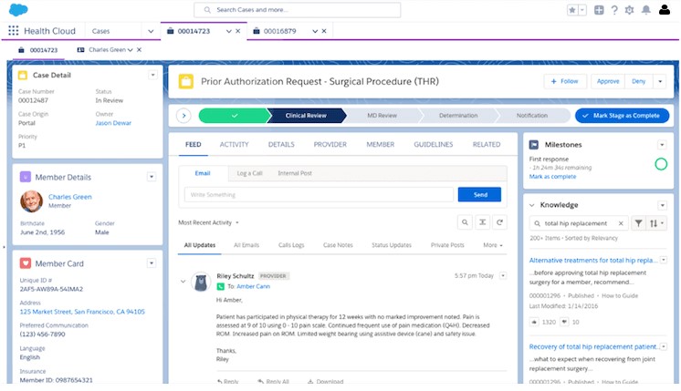Screen dimensions: 681x391
Task: Click in the Search Cases field
Action: [297, 9]
